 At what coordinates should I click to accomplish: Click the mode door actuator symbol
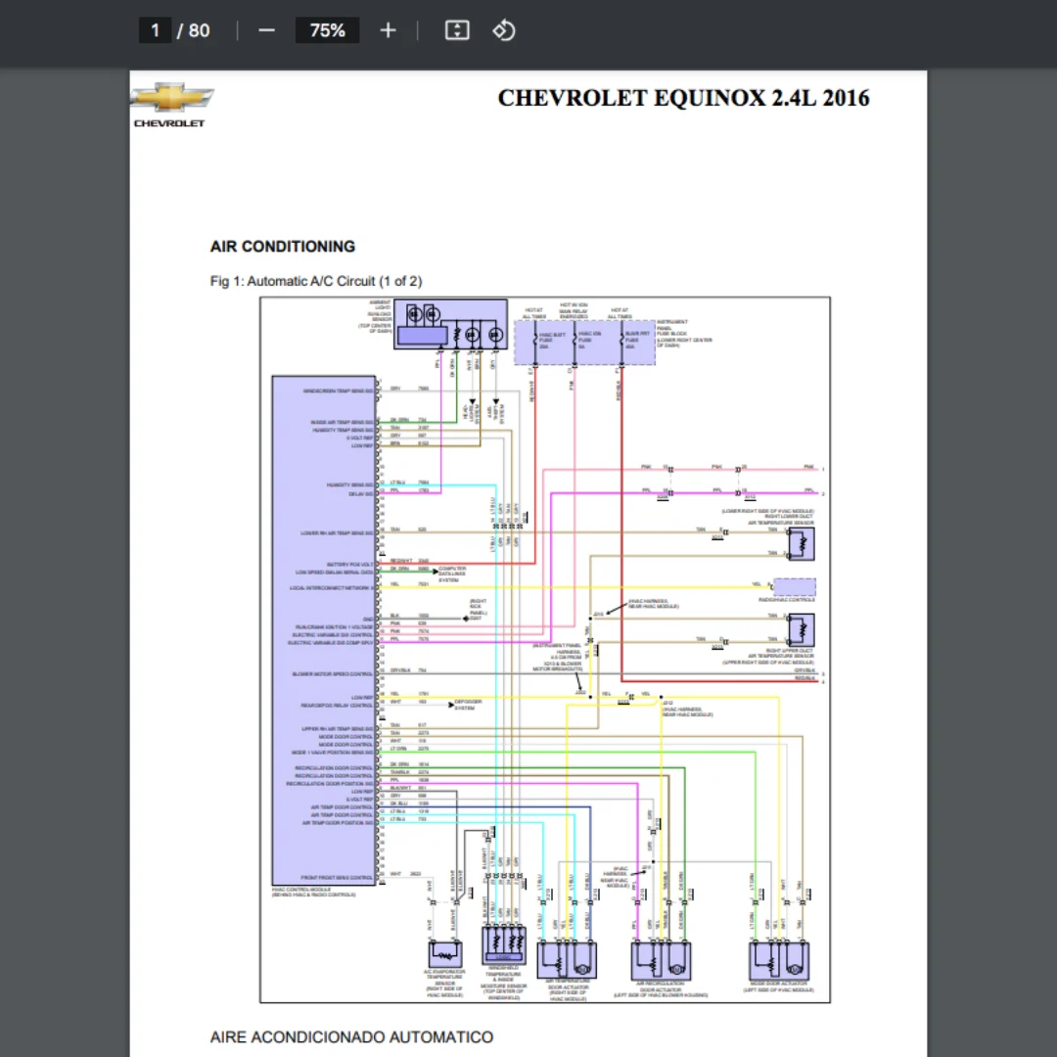779,961
